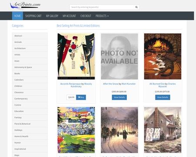Open the Accords Reciproque title link
This screenshot has width=196, height=157.
tap(71, 84)
